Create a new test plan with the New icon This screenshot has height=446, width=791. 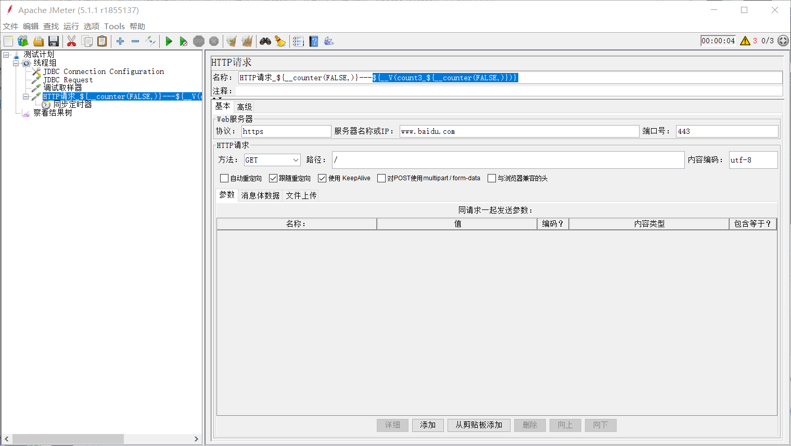click(x=8, y=41)
